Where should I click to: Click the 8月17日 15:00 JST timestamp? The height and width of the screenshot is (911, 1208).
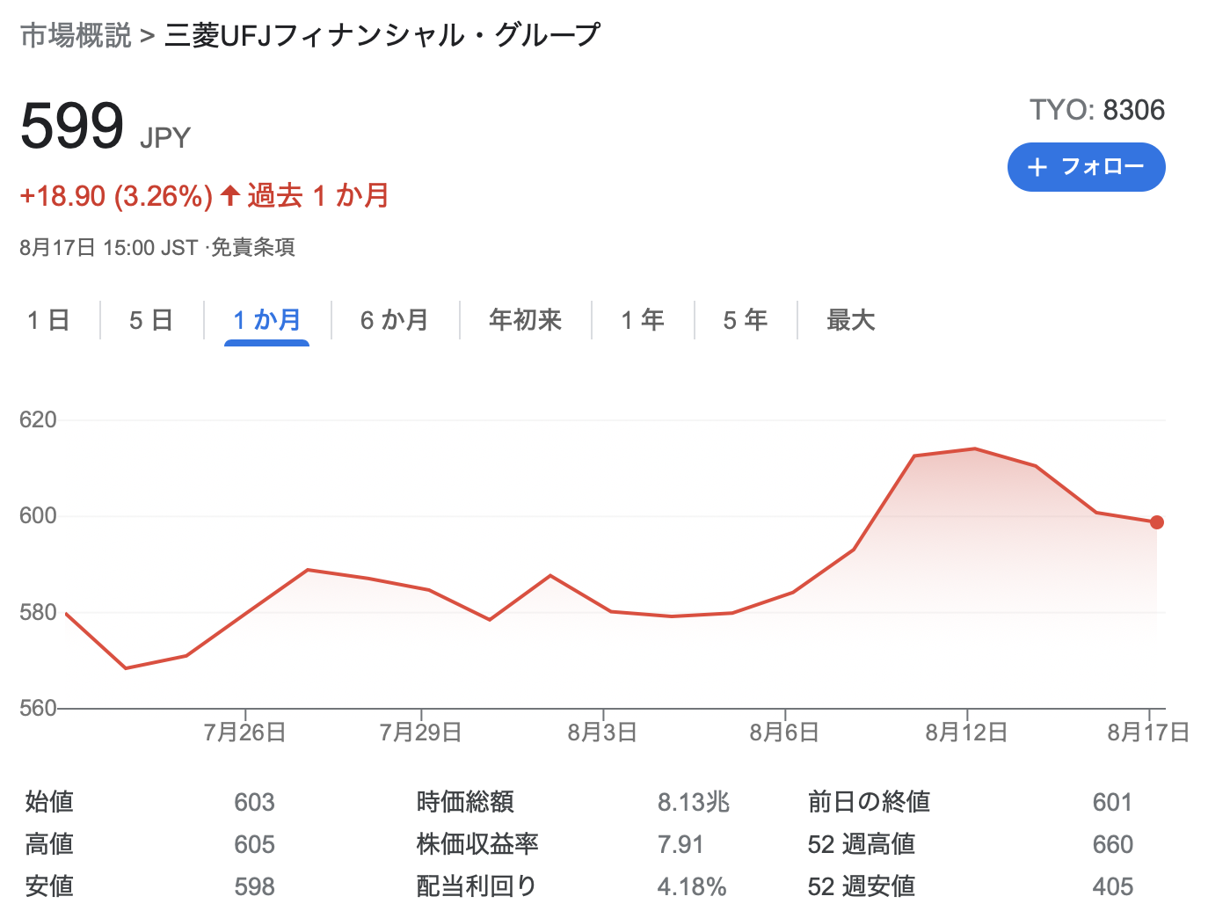(x=109, y=248)
